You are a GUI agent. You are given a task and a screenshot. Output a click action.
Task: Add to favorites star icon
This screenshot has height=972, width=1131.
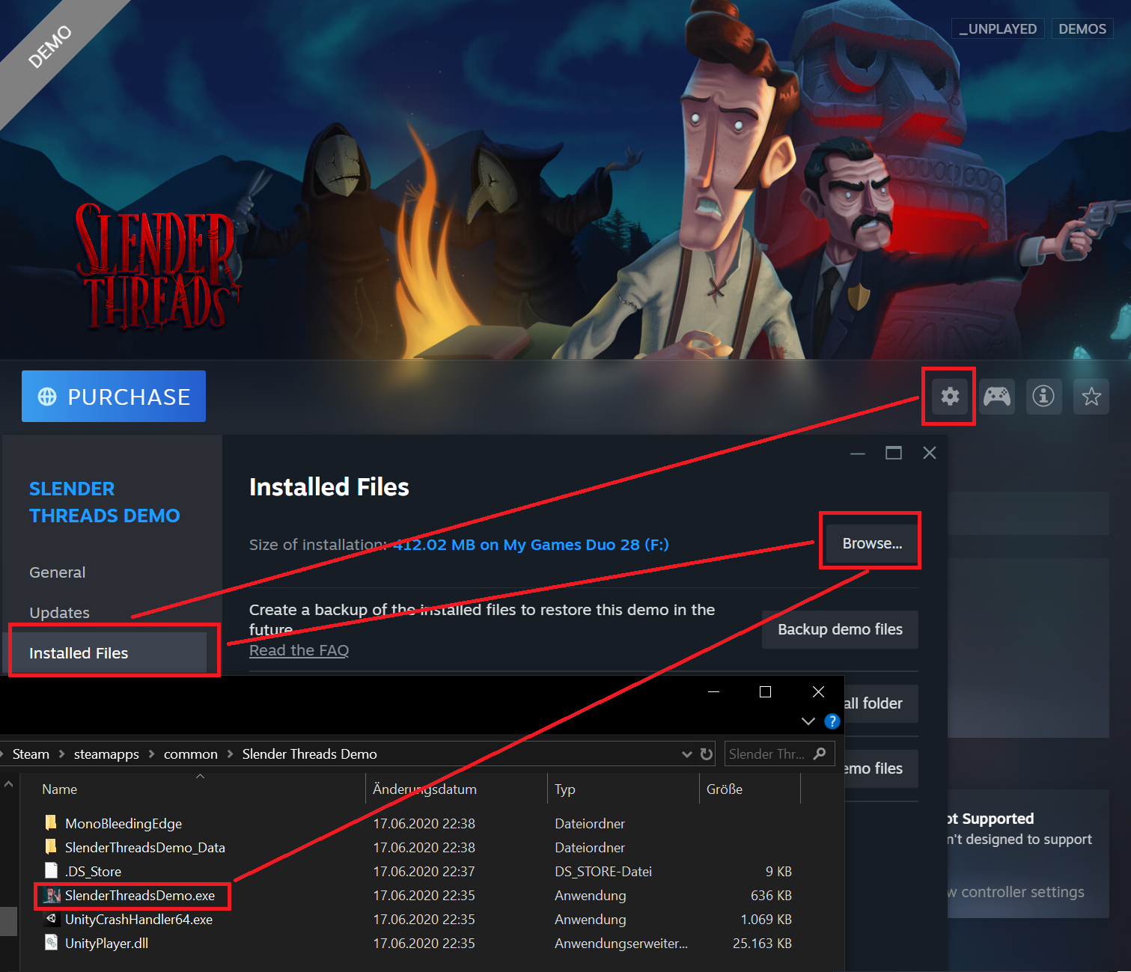[x=1091, y=396]
